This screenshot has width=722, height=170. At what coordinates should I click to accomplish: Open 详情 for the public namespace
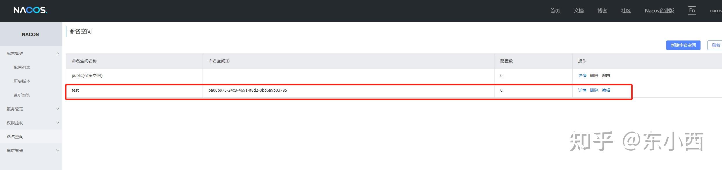582,75
